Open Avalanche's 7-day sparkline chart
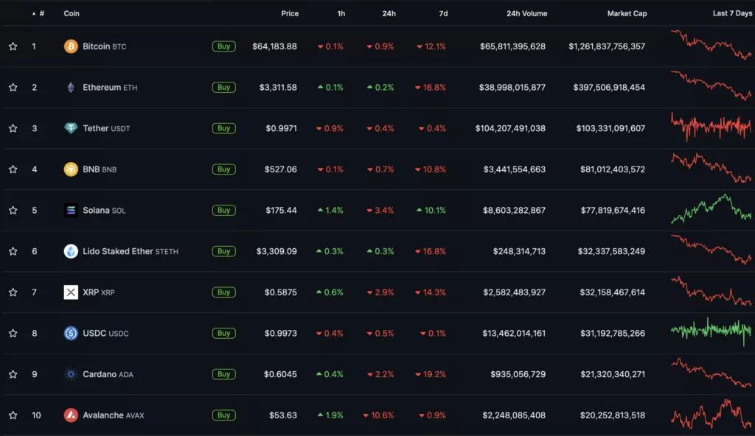755x436 pixels. click(x=711, y=414)
